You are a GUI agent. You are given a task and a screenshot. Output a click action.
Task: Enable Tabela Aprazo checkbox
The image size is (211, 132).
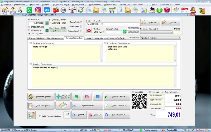coord(81,27)
